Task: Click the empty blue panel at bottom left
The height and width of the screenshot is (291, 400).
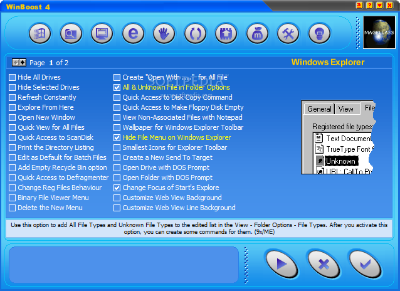Action: click(124, 265)
